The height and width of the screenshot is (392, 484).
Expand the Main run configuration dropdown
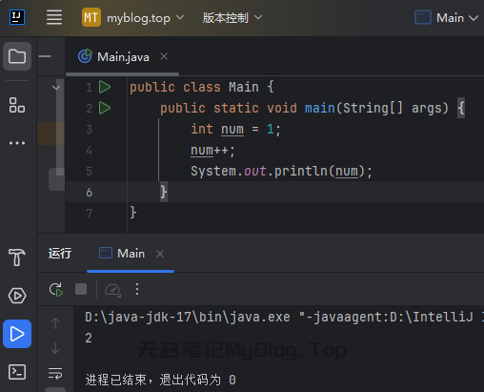[x=447, y=18]
